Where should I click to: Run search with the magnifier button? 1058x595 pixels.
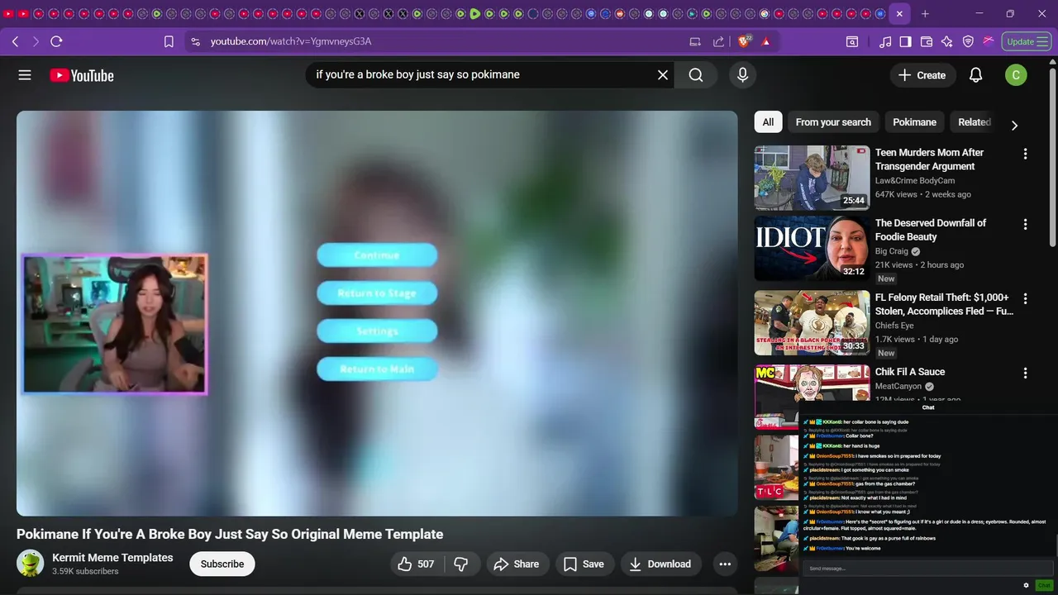[696, 75]
